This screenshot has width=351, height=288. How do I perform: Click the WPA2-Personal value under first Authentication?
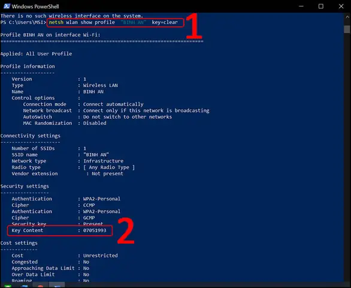(x=102, y=199)
